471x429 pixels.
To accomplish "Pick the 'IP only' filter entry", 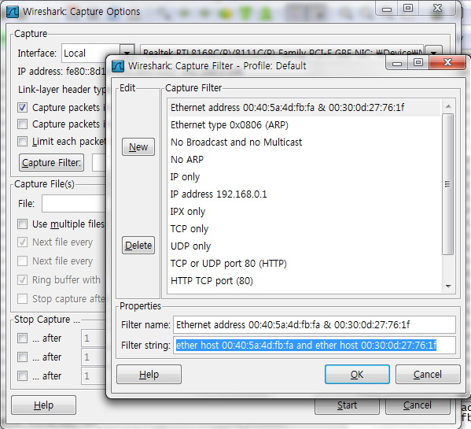I will point(304,177).
